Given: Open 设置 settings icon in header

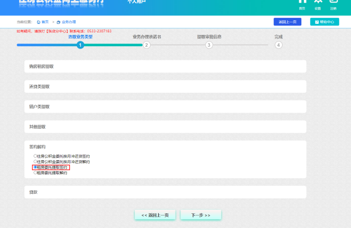Looking at the screenshot, I should click(x=318, y=2).
